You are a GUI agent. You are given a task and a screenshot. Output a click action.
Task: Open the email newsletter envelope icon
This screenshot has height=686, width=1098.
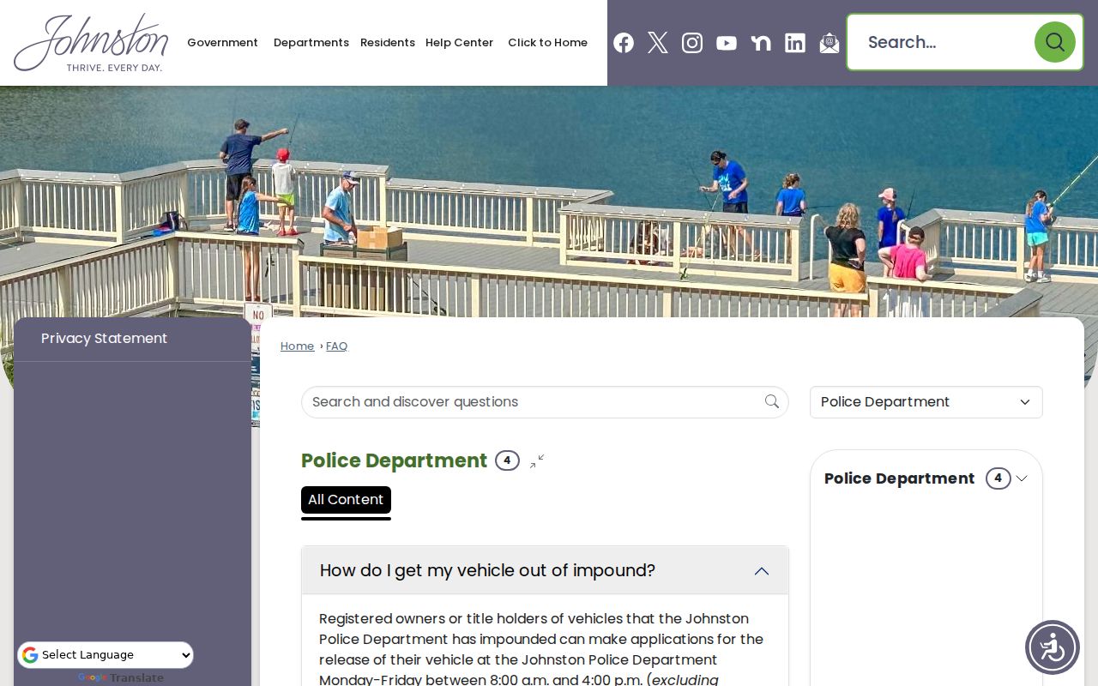830,43
